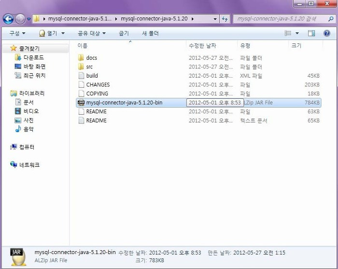This screenshot has height=269, width=338.
Task: Create a new folder with 새 폴더
Action: (150, 33)
